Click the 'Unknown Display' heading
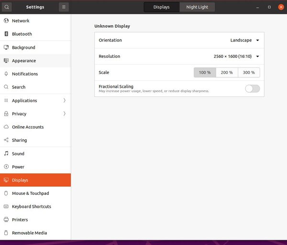The width and height of the screenshot is (287, 245). point(112,26)
